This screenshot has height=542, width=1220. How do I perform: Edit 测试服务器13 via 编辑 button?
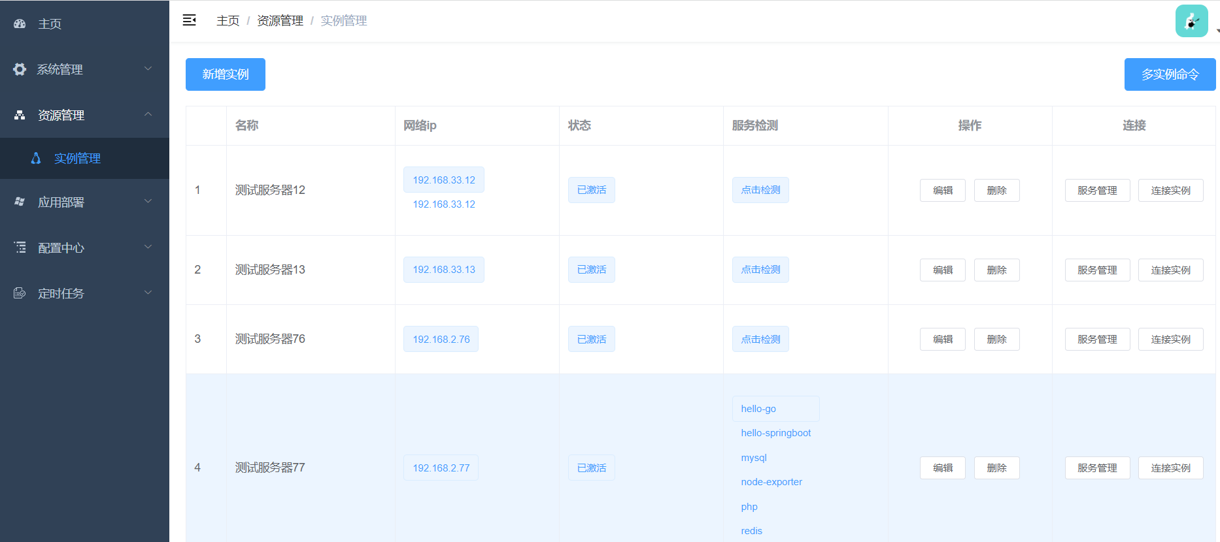(943, 270)
